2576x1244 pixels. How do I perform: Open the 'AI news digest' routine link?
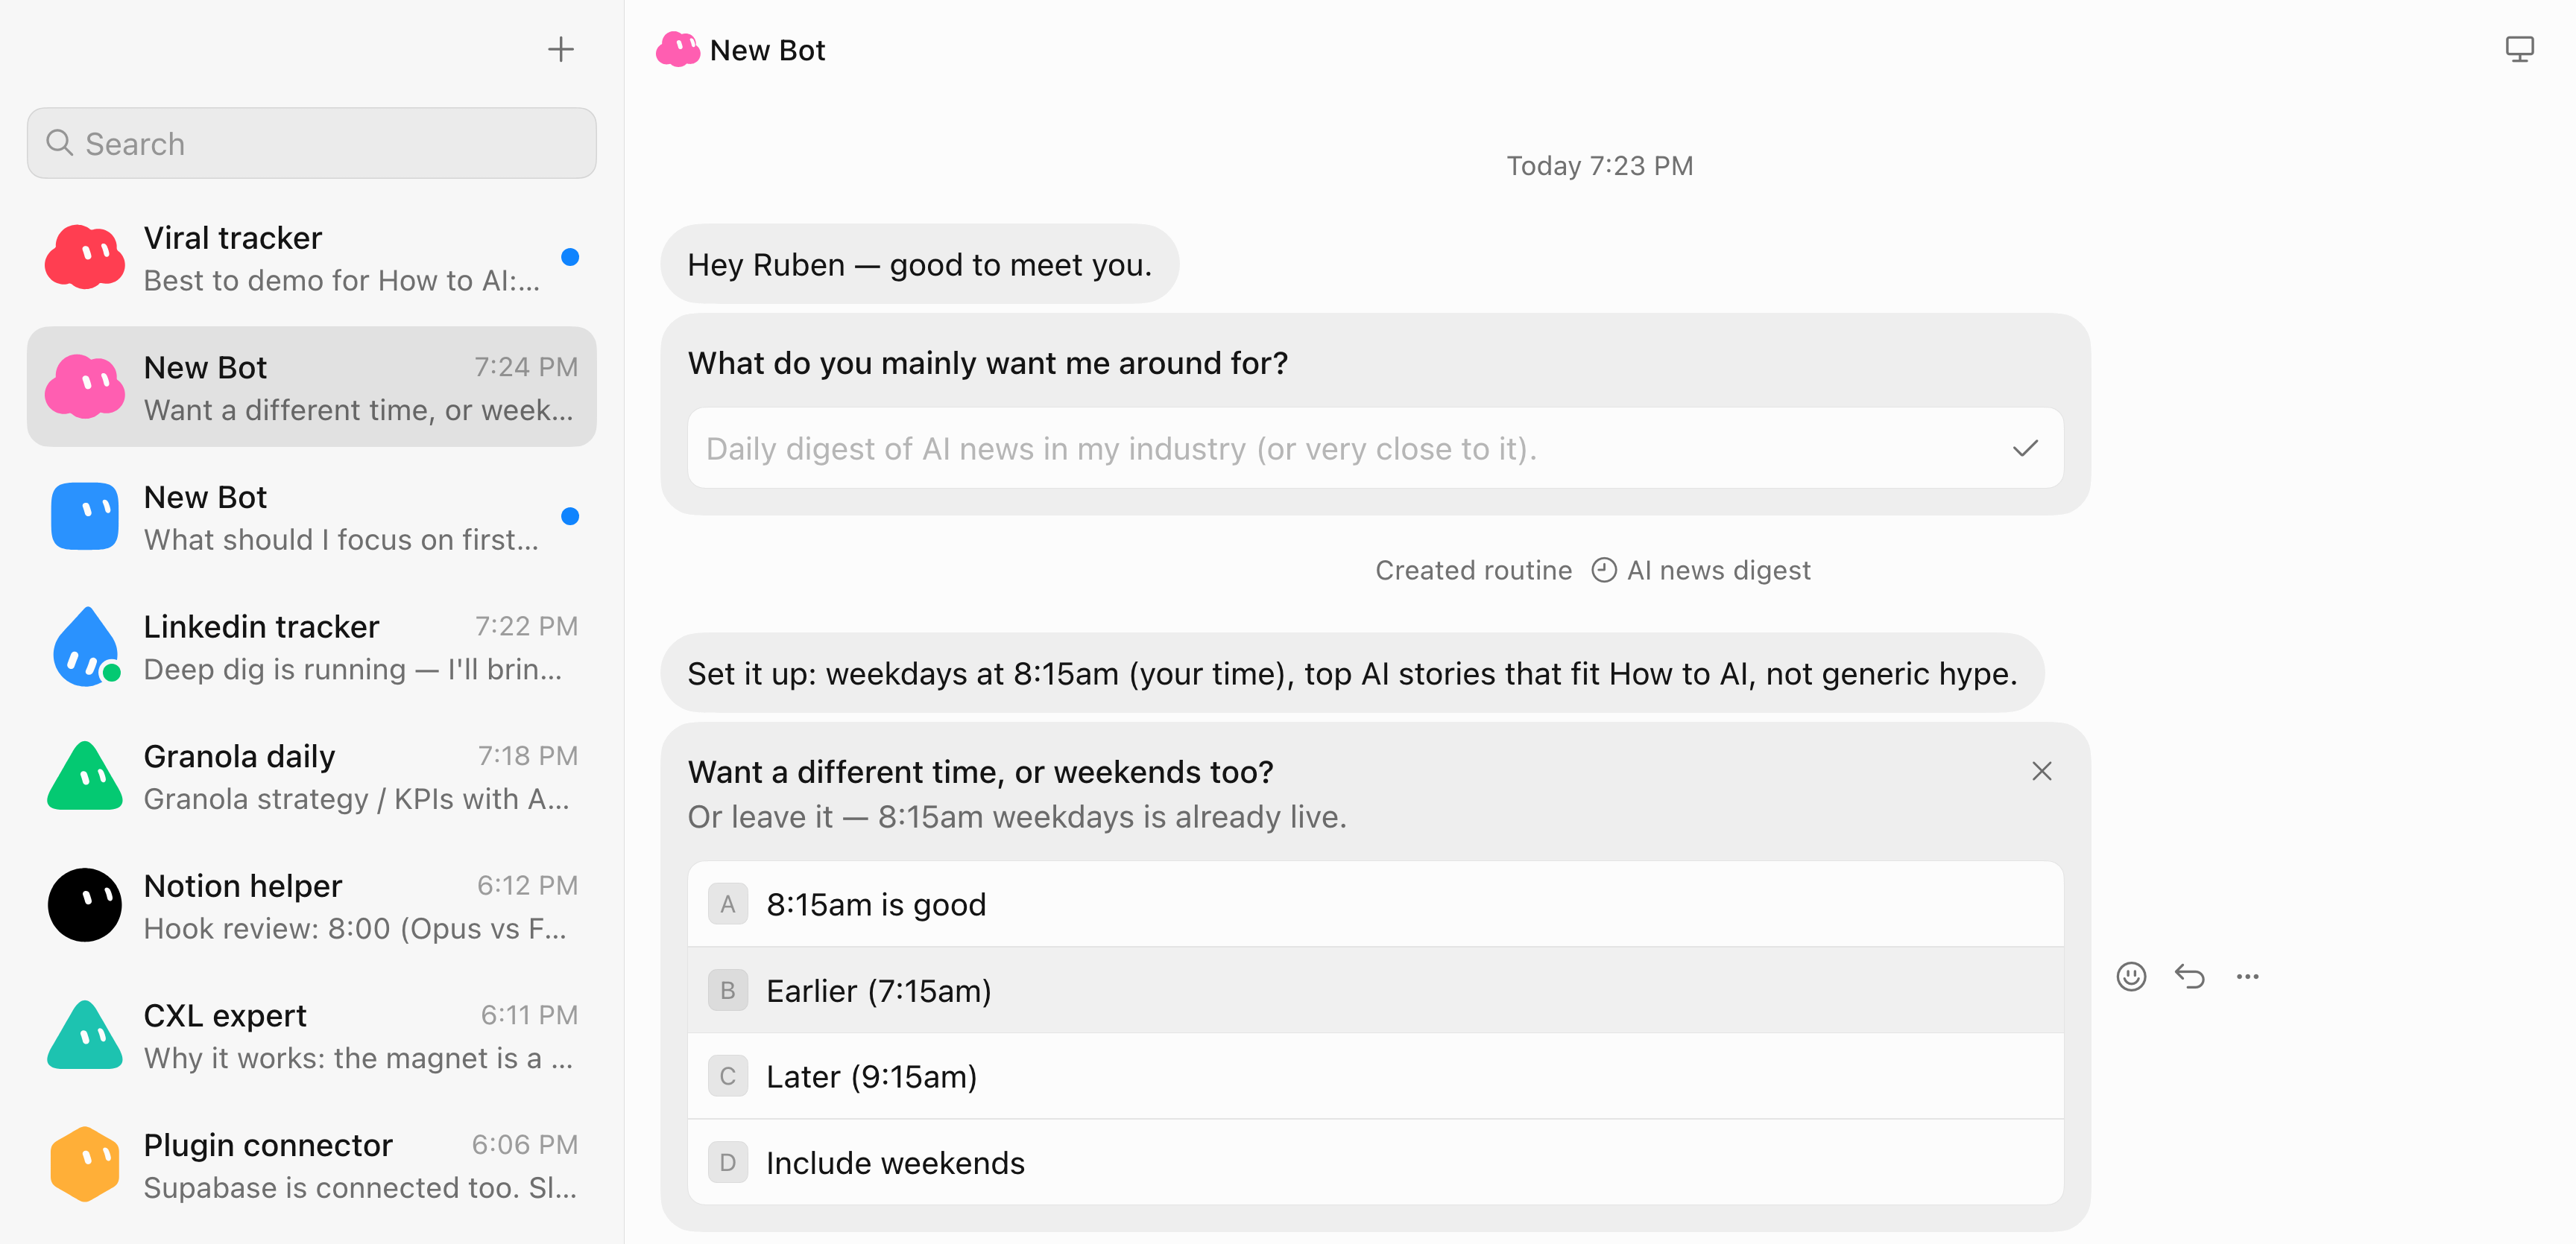pyautogui.click(x=1718, y=571)
